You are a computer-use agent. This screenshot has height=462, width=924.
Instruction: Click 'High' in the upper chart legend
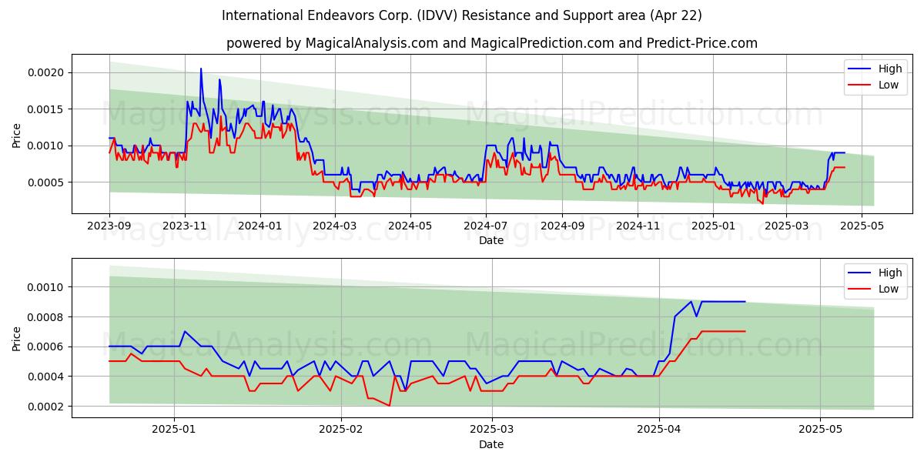tap(890, 69)
